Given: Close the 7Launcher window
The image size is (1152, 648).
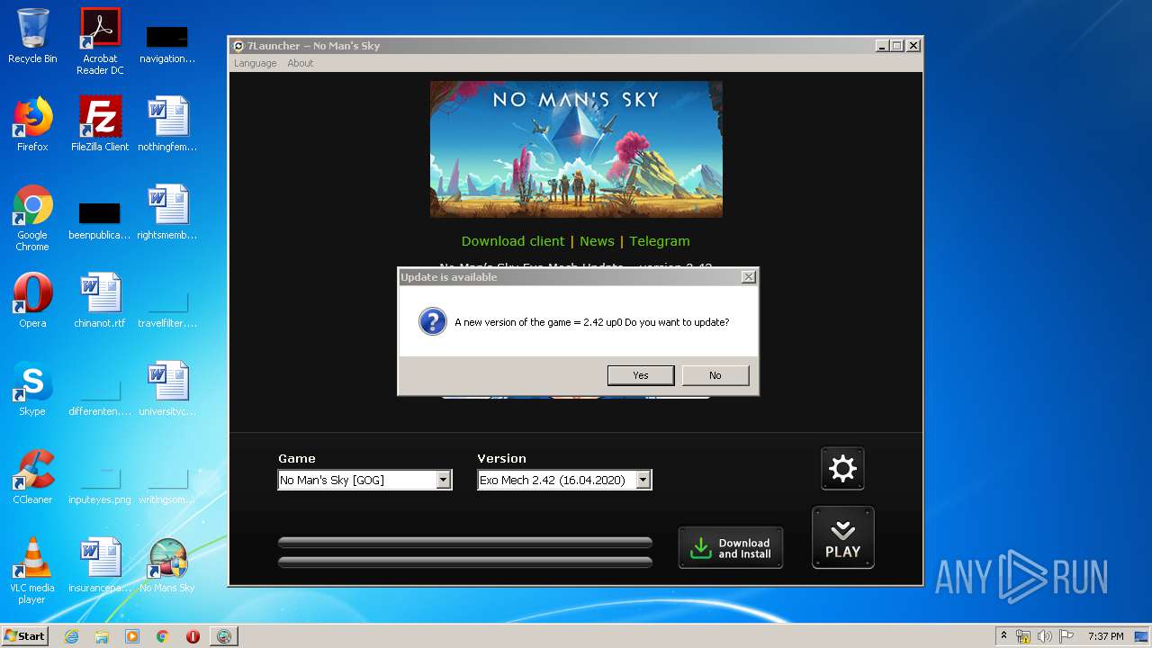Looking at the screenshot, I should [913, 46].
